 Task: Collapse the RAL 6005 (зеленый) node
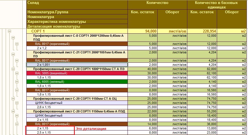(17, 82)
